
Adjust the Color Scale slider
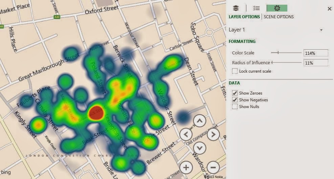(x=278, y=52)
